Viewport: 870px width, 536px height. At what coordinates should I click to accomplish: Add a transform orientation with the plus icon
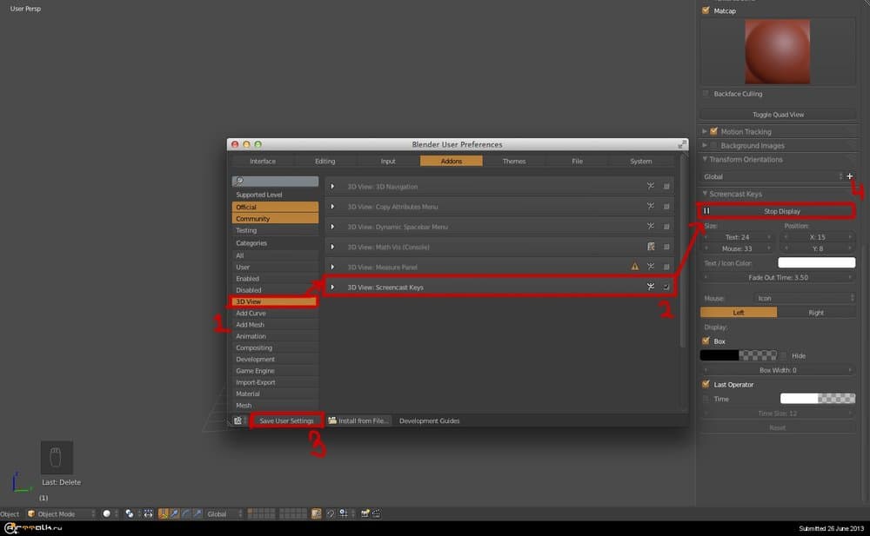click(849, 176)
